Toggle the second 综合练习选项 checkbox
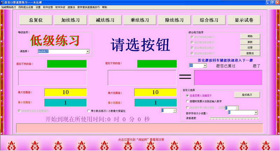This screenshot has width=280, height=151. pos(192,42)
